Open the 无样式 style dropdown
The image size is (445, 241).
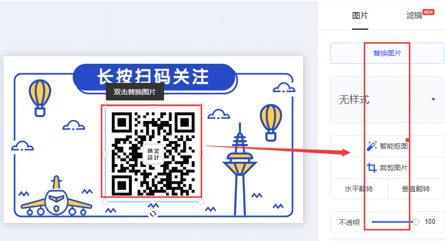(x=387, y=99)
